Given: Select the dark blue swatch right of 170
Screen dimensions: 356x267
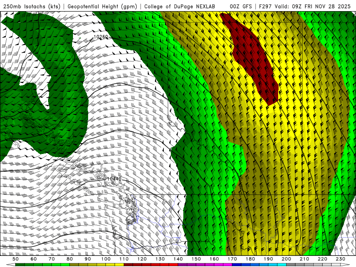Looking at the screenshot, I should (237, 265).
